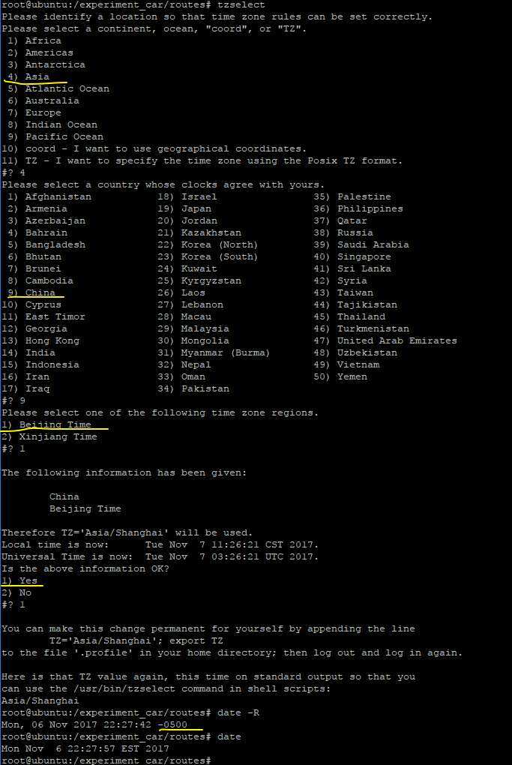Screen dimensions: 512x765
Task: Click the 'Pacific Ocean' entry
Action: [x=64, y=136]
